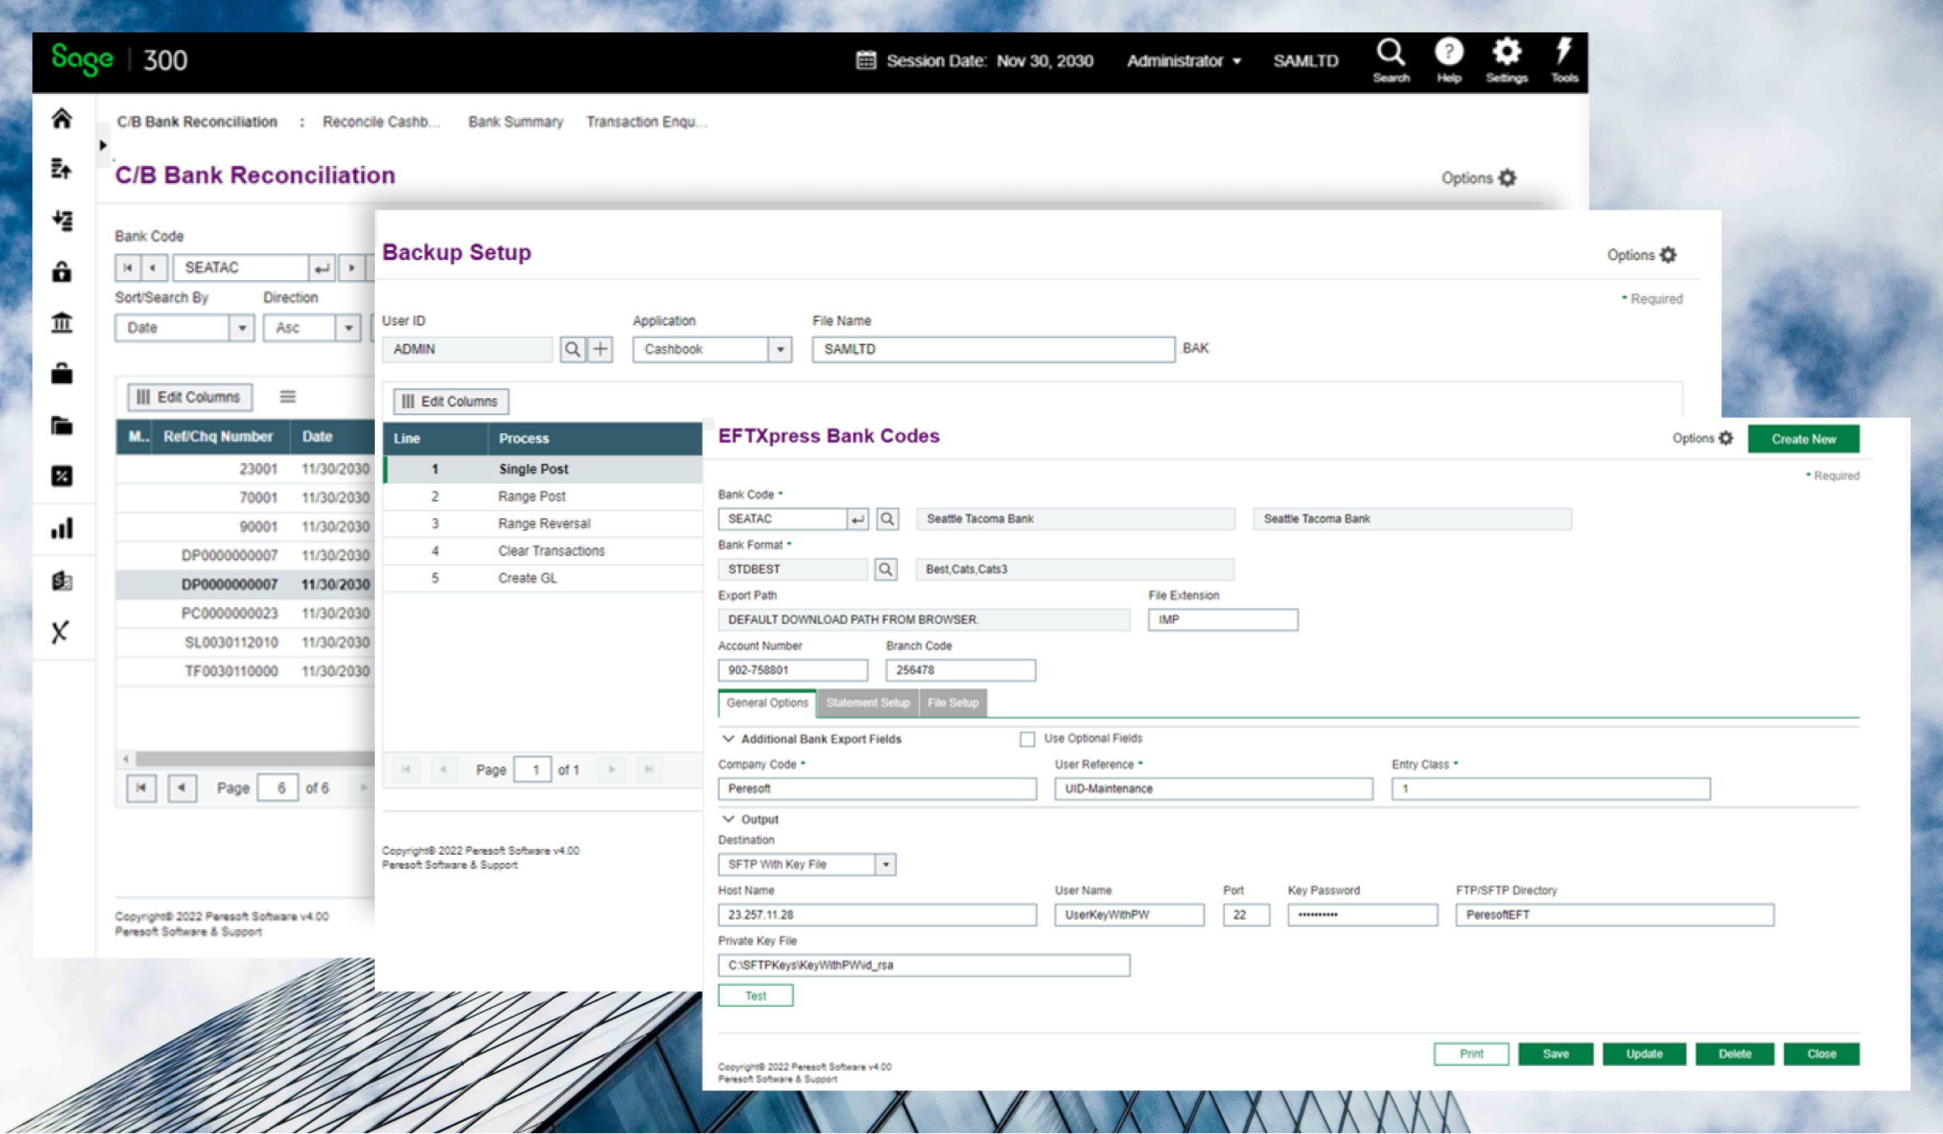The height and width of the screenshot is (1134, 1943).
Task: Expand the sidebar with small arrow
Action: (x=102, y=145)
